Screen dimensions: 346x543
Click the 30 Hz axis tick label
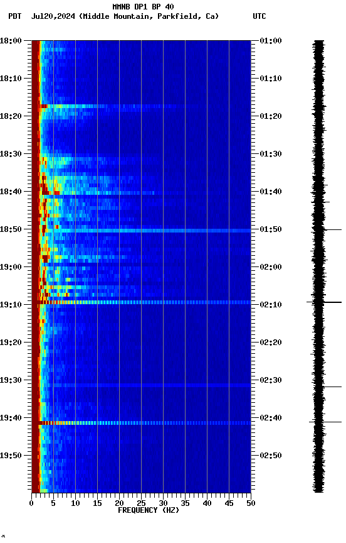pos(163,503)
